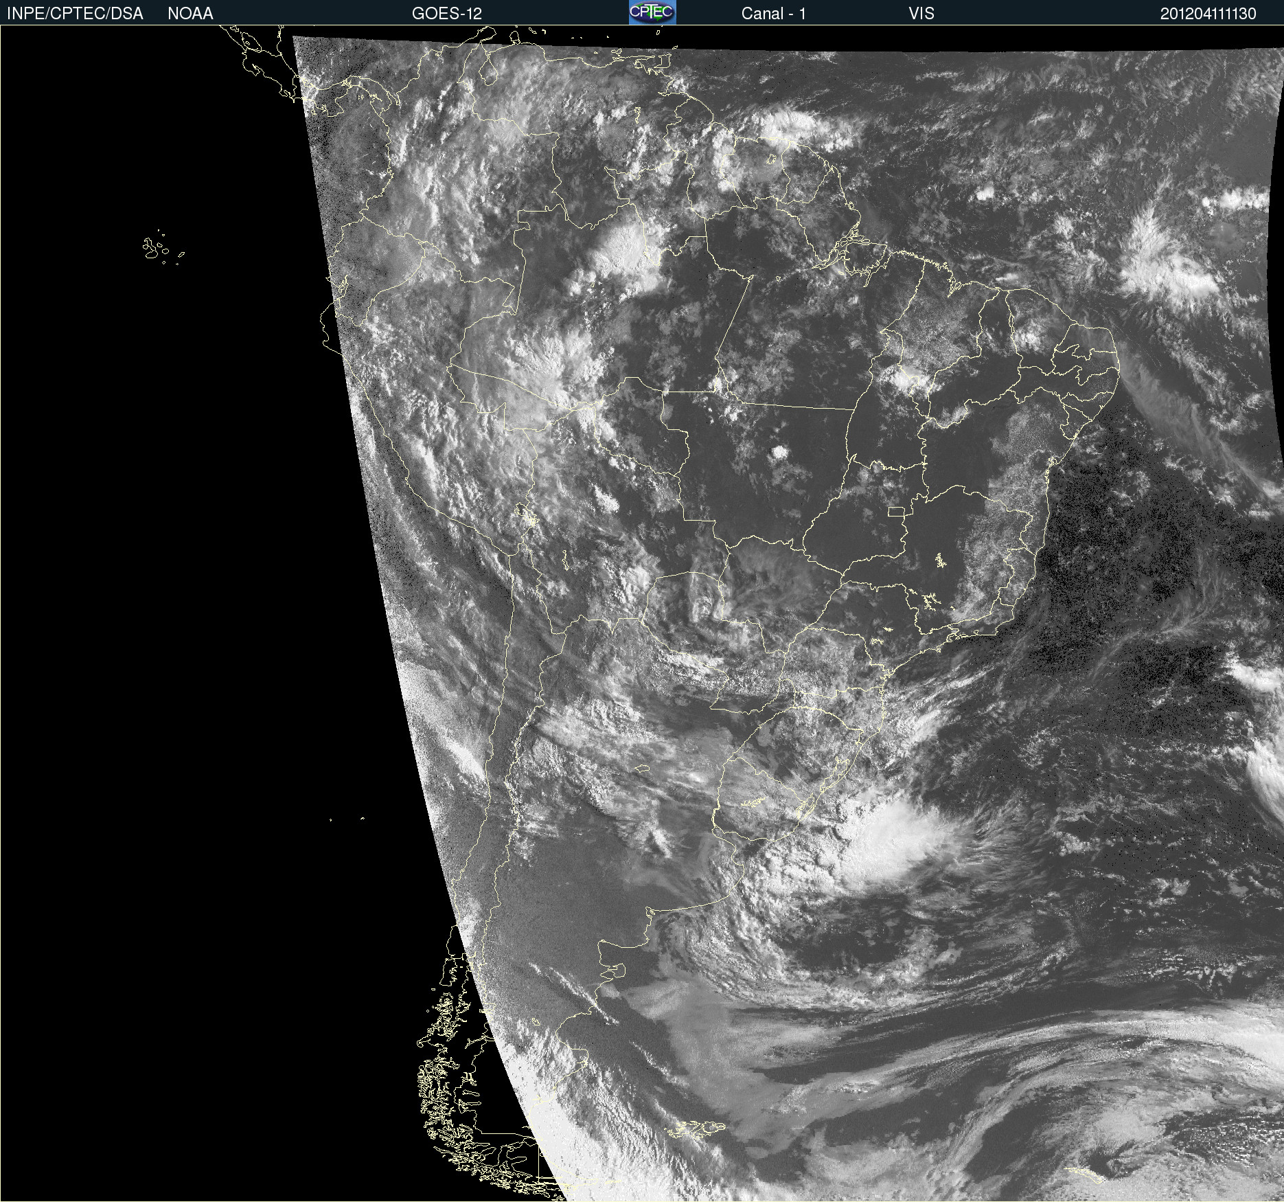Select the VIS channel label
The width and height of the screenshot is (1284, 1202).
[x=921, y=14]
